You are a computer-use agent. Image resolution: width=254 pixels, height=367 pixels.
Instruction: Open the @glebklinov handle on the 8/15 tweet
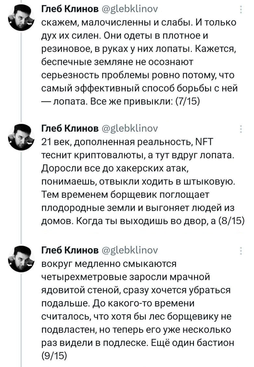(130, 129)
